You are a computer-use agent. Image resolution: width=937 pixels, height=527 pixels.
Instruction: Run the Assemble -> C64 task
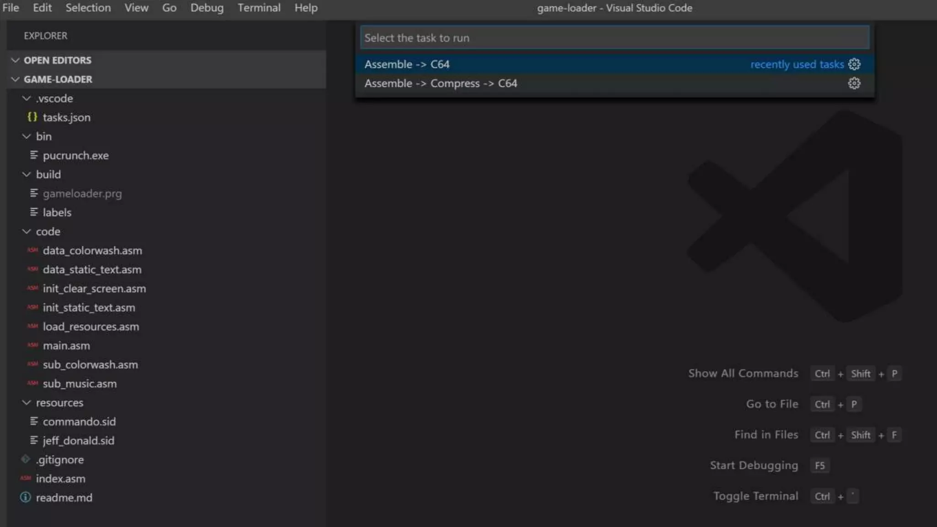point(407,65)
